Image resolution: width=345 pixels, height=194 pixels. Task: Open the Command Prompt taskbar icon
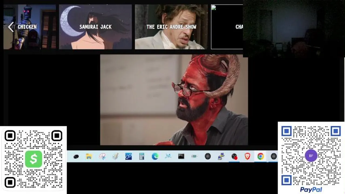click(x=181, y=156)
